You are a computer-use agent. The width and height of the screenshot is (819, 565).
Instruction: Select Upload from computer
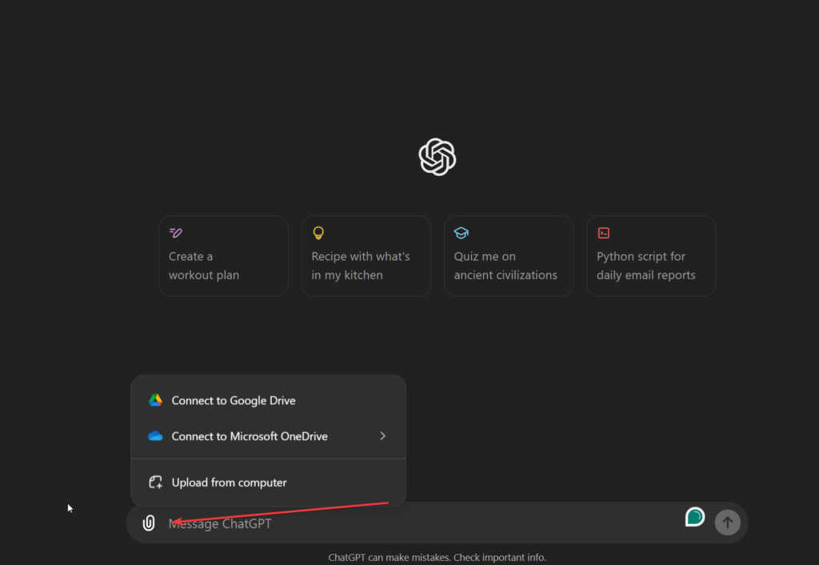click(268, 482)
